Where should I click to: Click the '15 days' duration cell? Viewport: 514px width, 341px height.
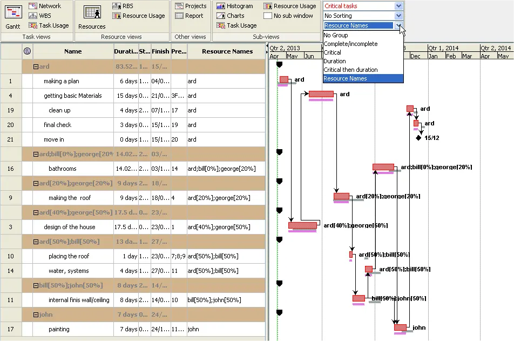pos(126,96)
